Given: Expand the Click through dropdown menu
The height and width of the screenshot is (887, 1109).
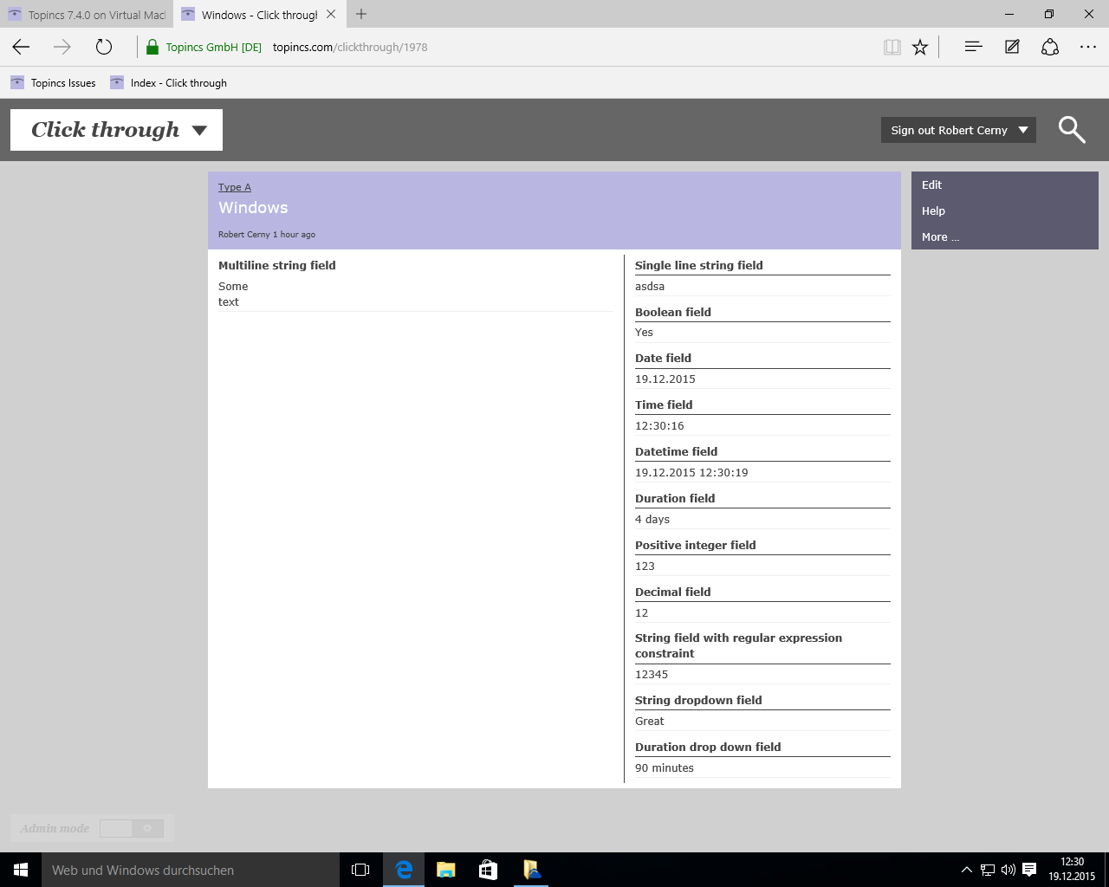Looking at the screenshot, I should click(x=200, y=130).
